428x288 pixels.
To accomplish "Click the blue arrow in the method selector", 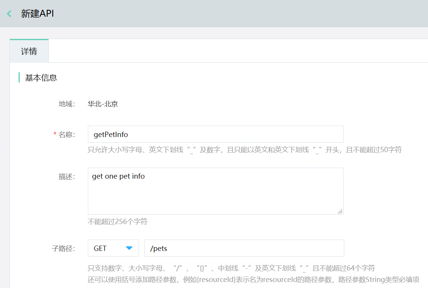I will (x=129, y=248).
